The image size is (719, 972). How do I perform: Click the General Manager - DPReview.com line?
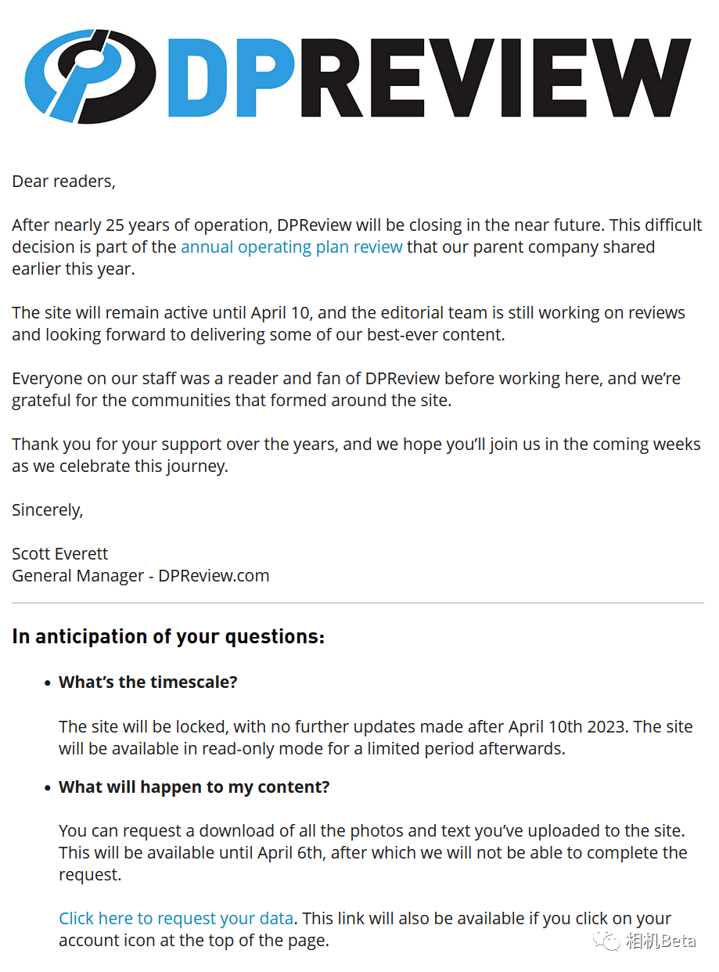pos(141,575)
